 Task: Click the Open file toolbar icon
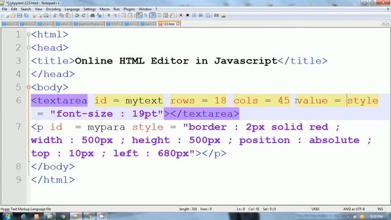(x=12, y=15)
